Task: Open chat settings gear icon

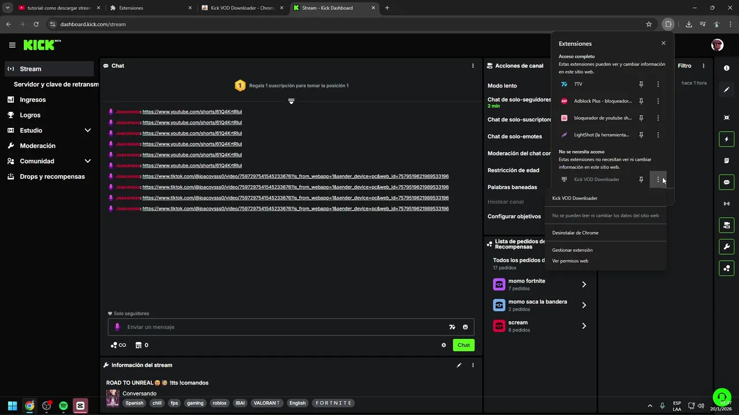Action: point(443,345)
